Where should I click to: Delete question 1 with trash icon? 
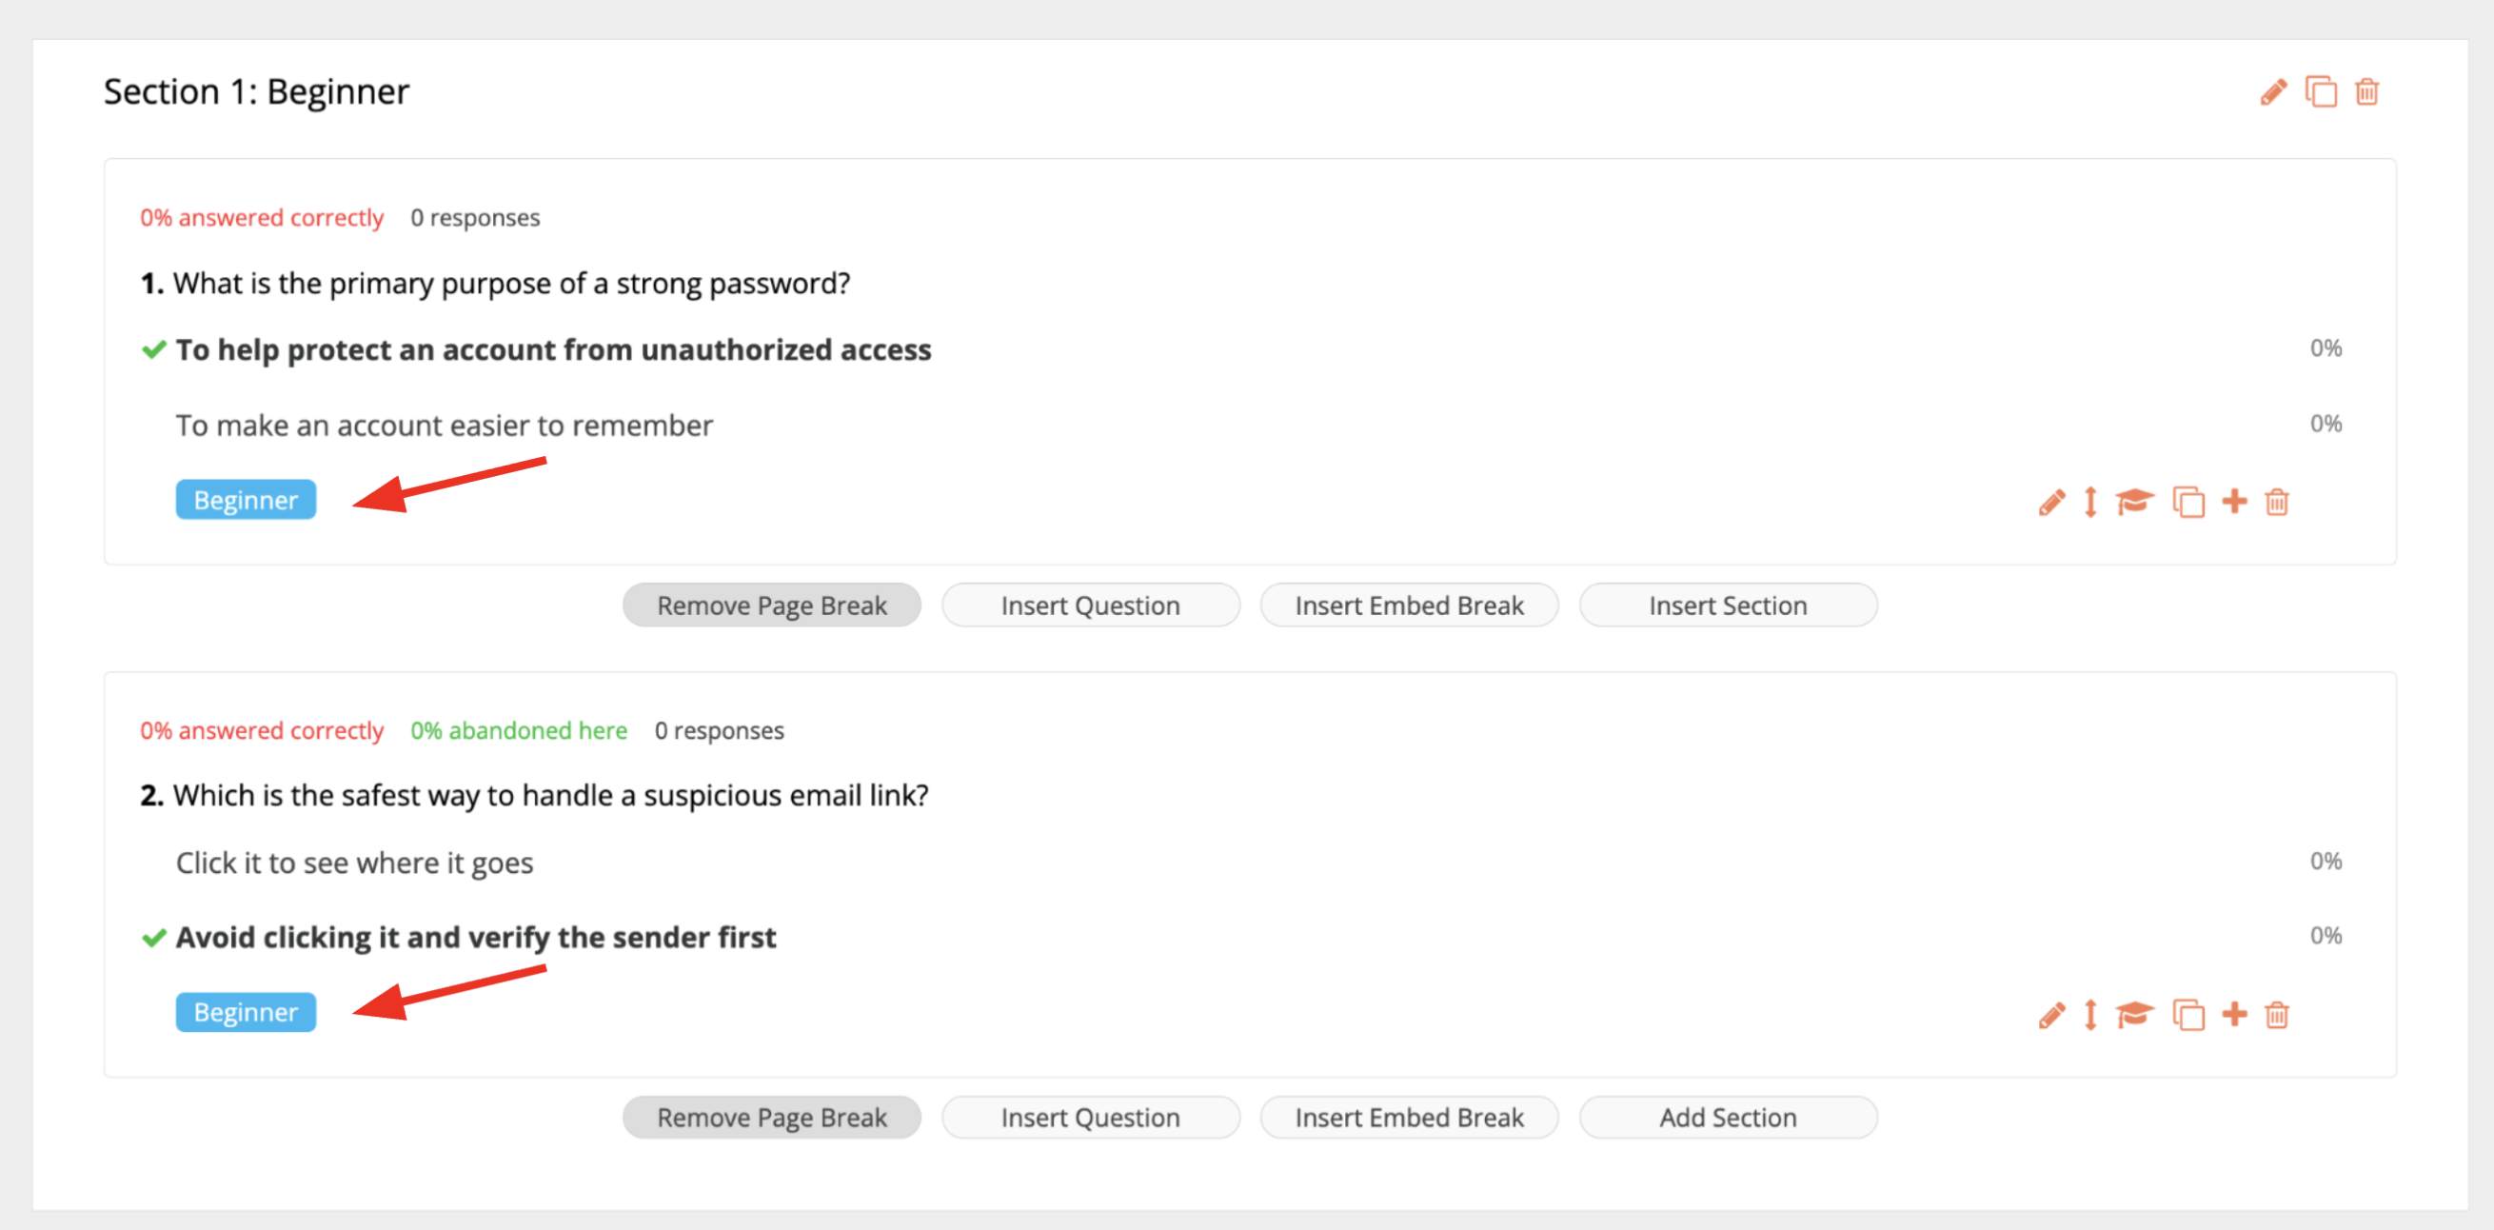tap(2277, 502)
